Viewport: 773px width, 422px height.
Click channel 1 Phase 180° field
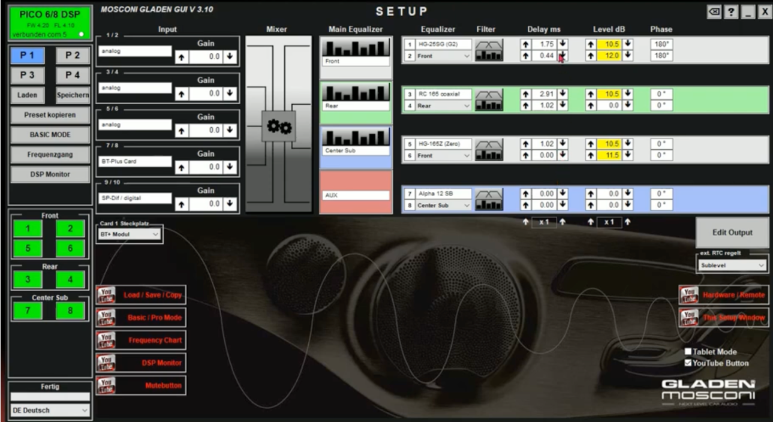click(661, 44)
